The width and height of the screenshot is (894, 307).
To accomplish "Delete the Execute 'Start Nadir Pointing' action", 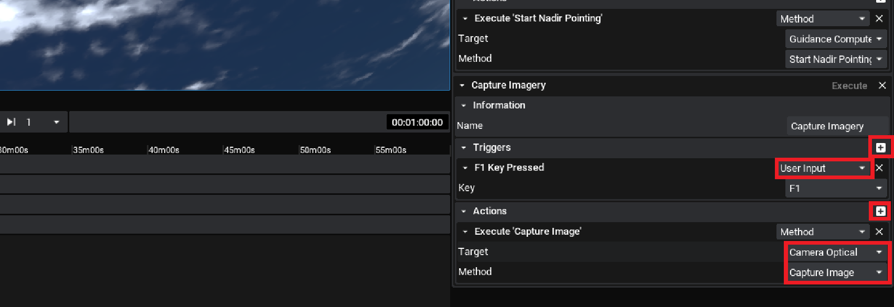I will click(880, 18).
